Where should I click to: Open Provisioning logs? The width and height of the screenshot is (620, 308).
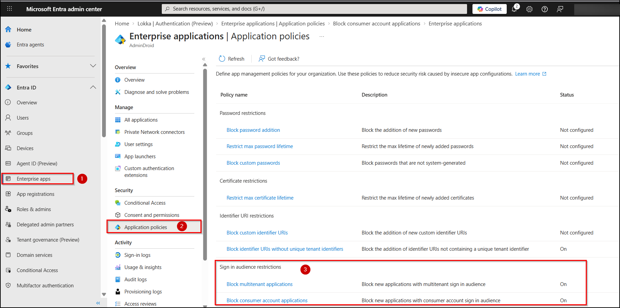pyautogui.click(x=143, y=291)
